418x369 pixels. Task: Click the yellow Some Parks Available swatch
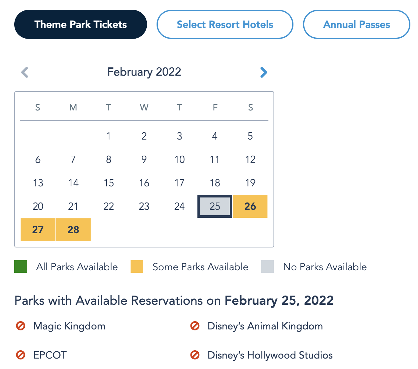pyautogui.click(x=137, y=266)
